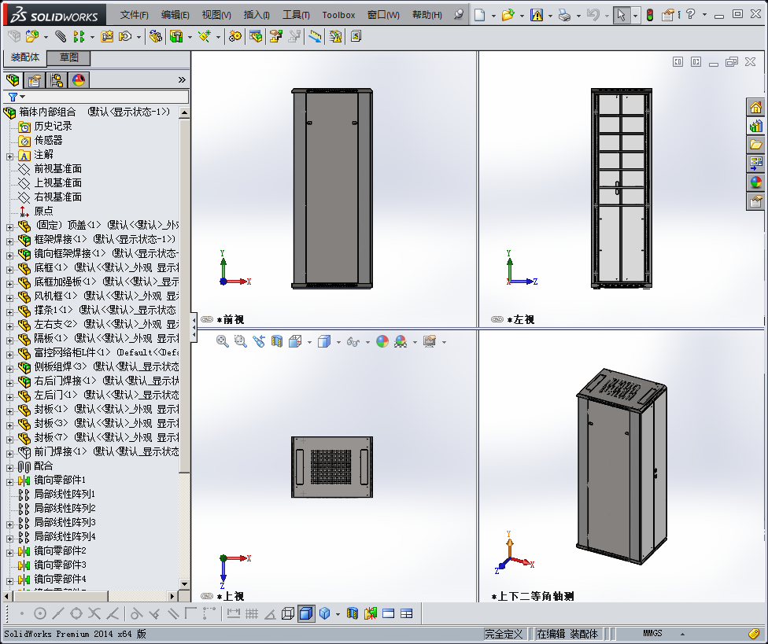Open the 视图(V) menu

coord(216,15)
